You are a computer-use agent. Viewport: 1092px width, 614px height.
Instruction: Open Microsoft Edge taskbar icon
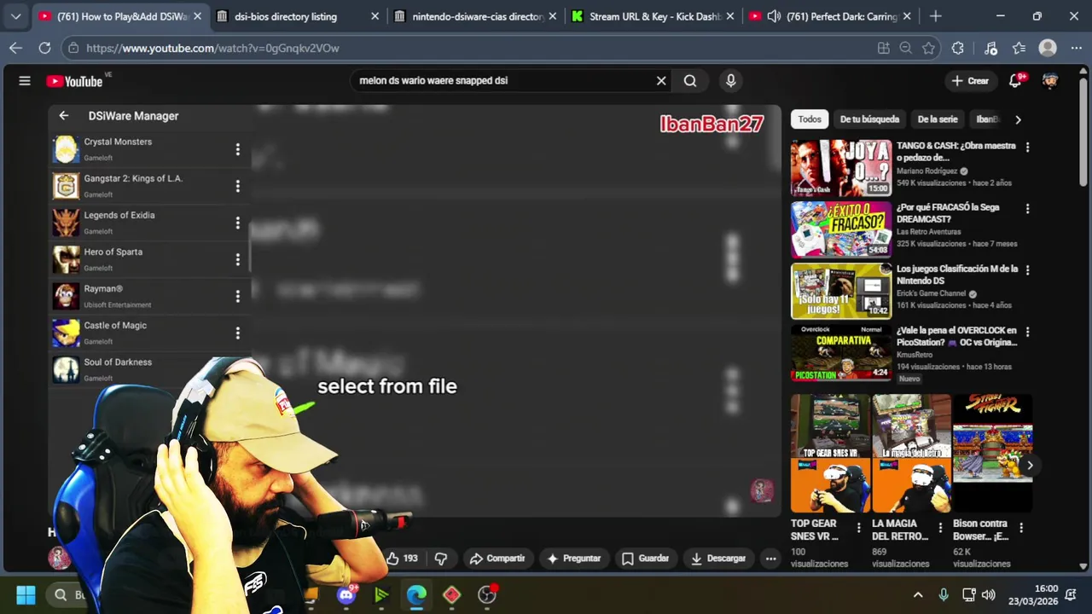click(416, 594)
